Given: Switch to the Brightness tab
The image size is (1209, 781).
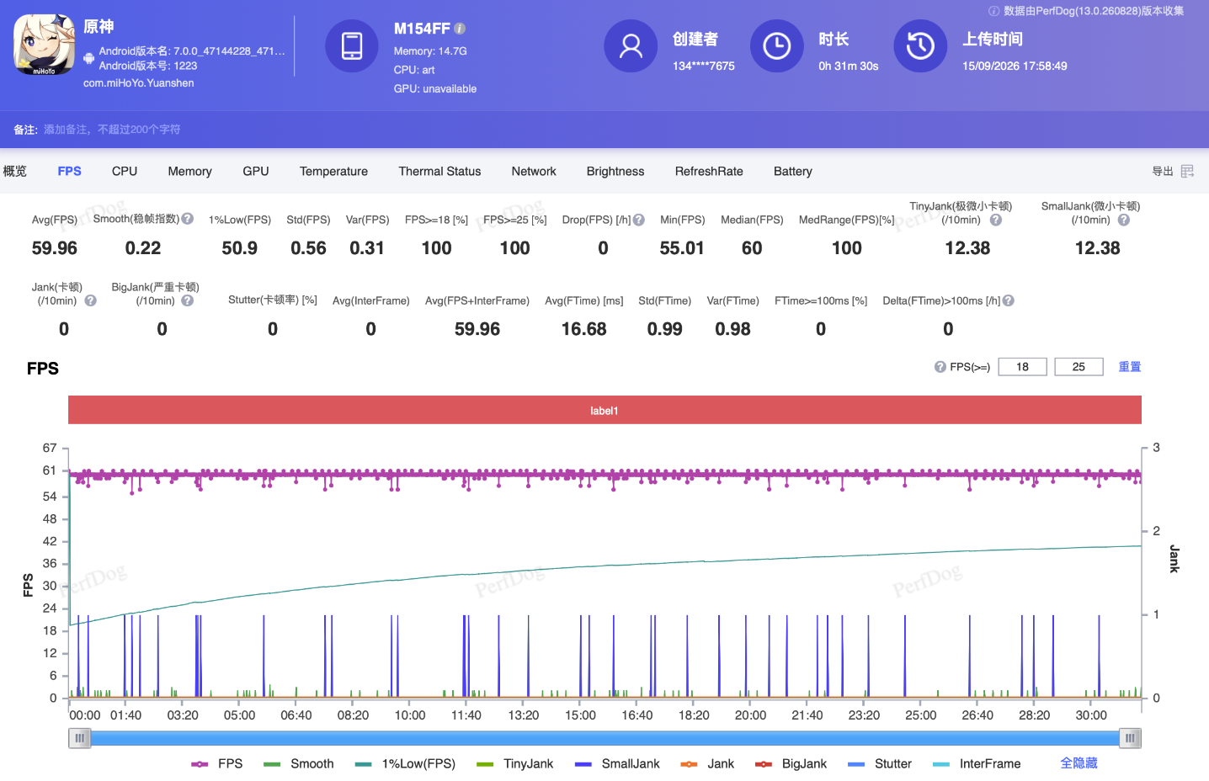Looking at the screenshot, I should 615,171.
